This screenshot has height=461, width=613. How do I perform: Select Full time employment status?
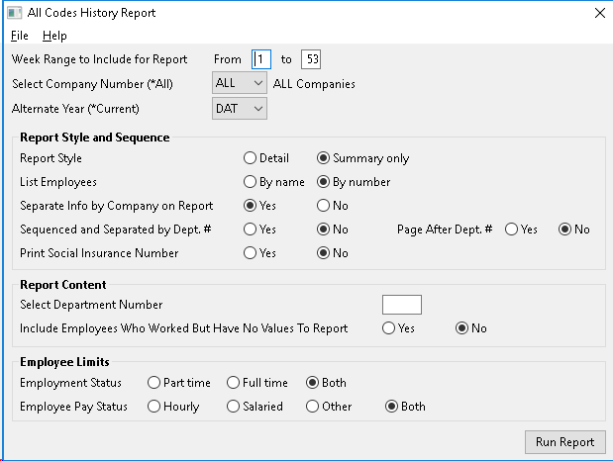pyautogui.click(x=256, y=383)
